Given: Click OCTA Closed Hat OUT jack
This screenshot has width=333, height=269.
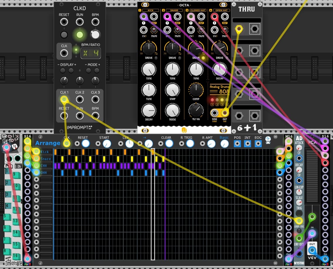Looking at the screenshot, I should tap(201, 16).
